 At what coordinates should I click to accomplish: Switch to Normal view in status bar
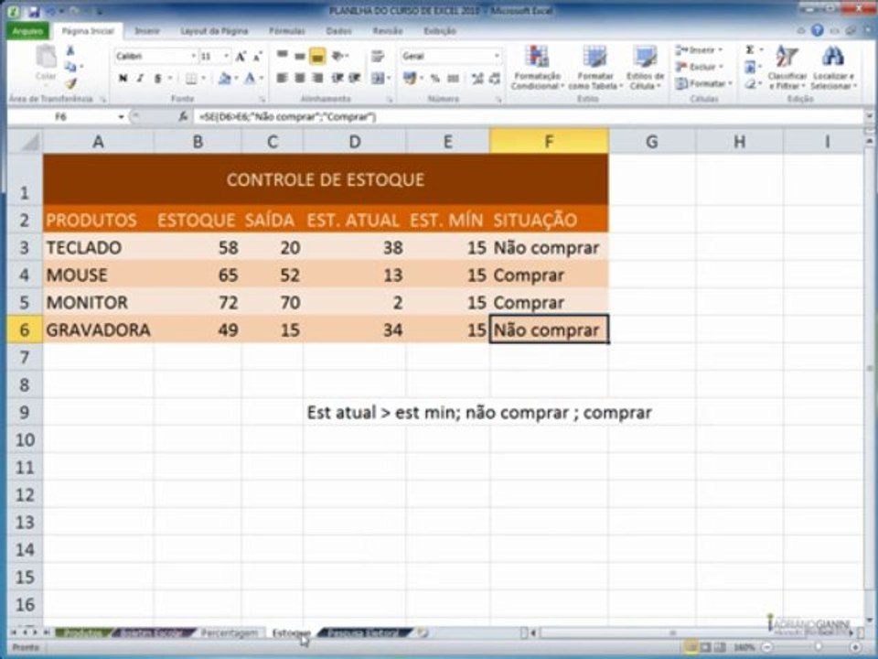692,648
